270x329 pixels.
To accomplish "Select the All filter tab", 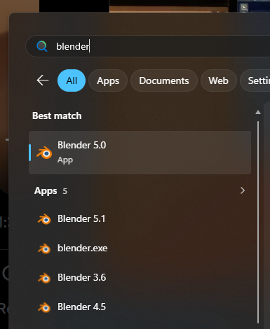I will tap(72, 80).
